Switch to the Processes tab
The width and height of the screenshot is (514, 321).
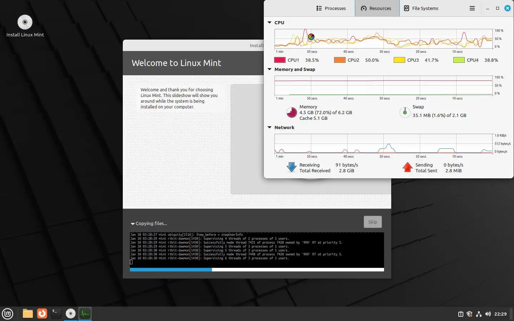click(331, 8)
